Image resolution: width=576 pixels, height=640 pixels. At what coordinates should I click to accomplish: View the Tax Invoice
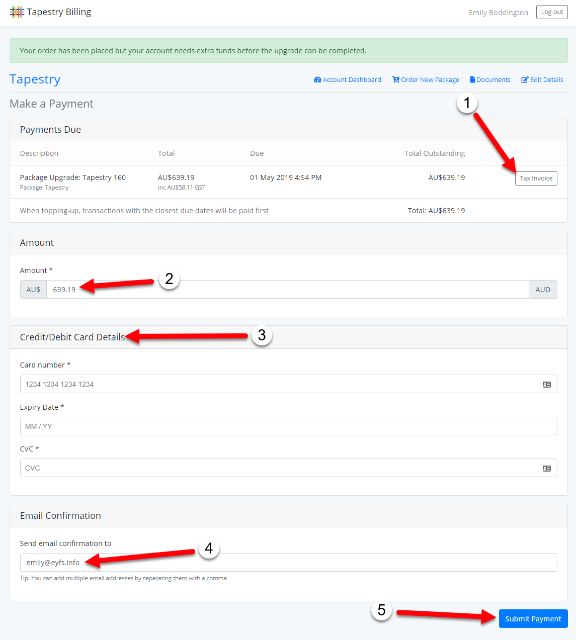[536, 178]
